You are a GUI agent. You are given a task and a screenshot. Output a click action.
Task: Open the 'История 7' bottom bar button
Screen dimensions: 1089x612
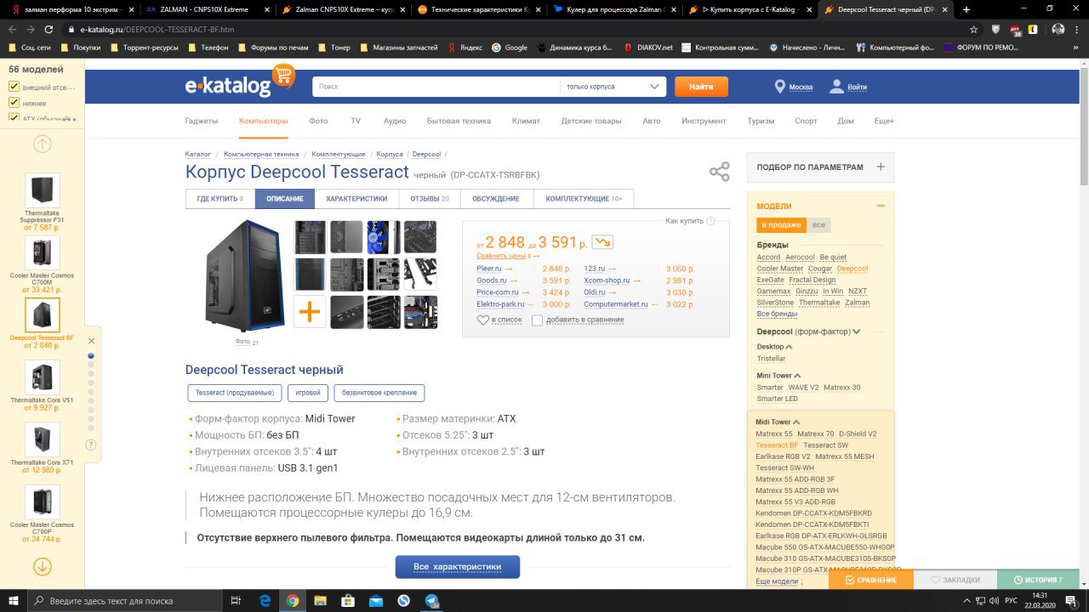pos(1038,580)
